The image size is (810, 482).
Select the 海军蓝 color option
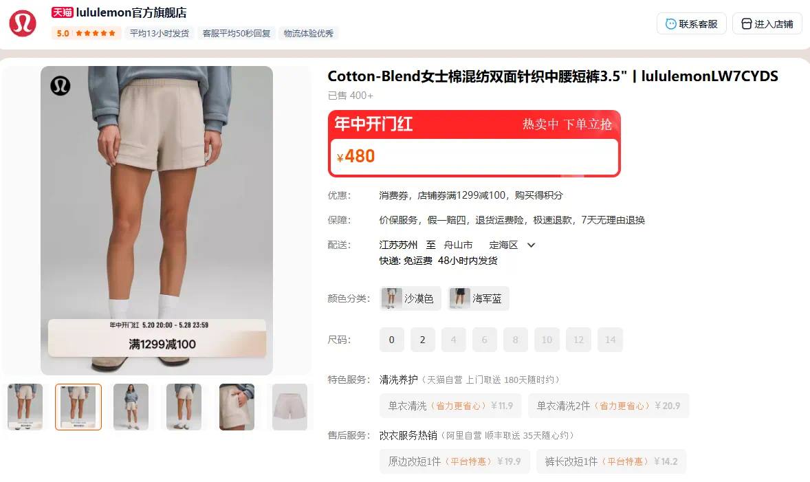pos(479,298)
